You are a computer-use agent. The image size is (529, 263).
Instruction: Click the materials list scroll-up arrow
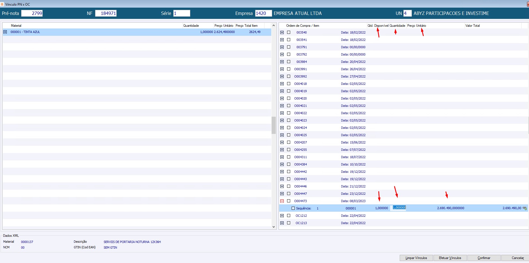coord(274,26)
